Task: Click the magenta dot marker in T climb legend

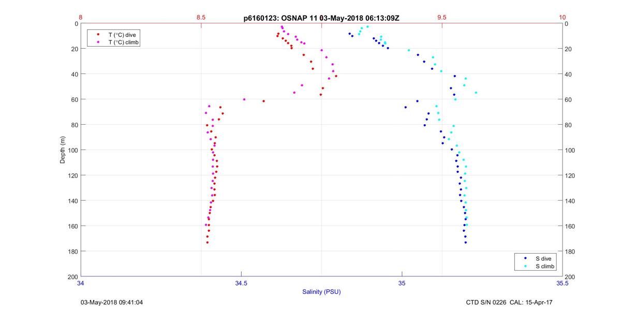Action: (x=98, y=42)
